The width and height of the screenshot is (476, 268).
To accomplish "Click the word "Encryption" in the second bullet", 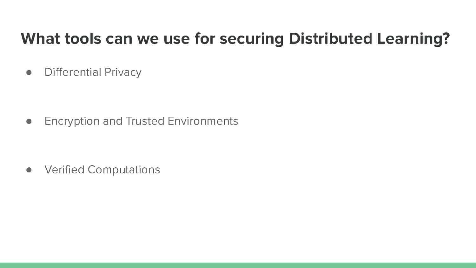I will click(72, 122).
